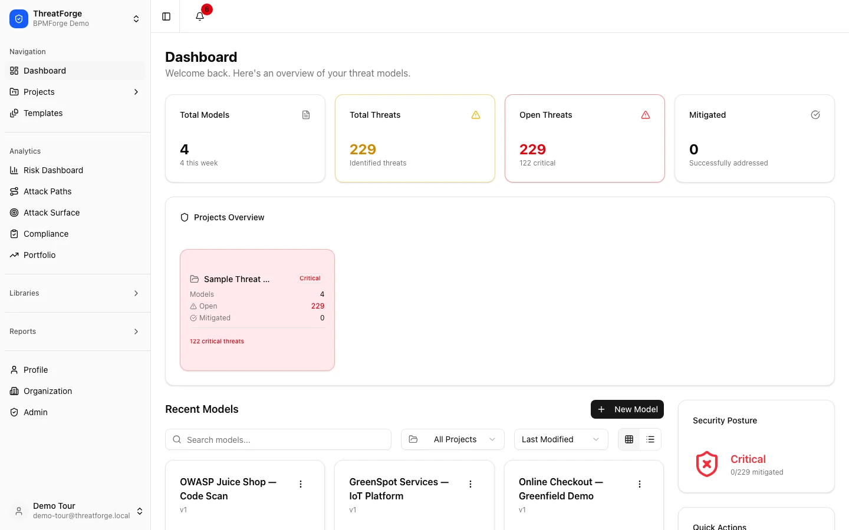Click the Sample Threat folder icon
The image size is (849, 530).
tap(195, 279)
